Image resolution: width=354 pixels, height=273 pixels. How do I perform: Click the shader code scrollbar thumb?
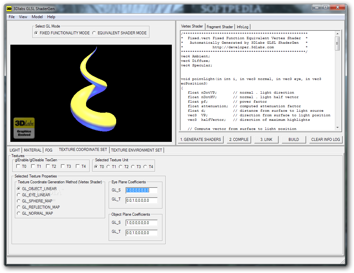coord(337,43)
